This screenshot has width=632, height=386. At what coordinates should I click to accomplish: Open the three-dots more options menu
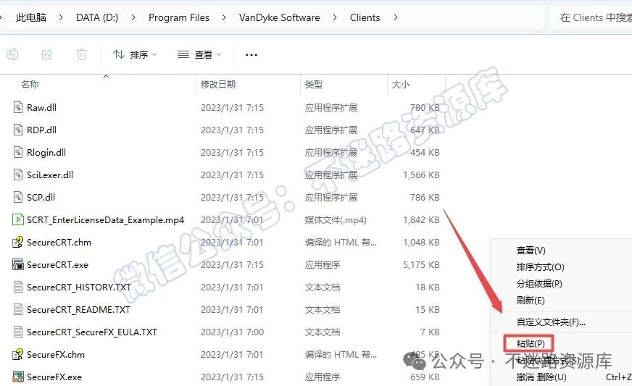(x=251, y=55)
